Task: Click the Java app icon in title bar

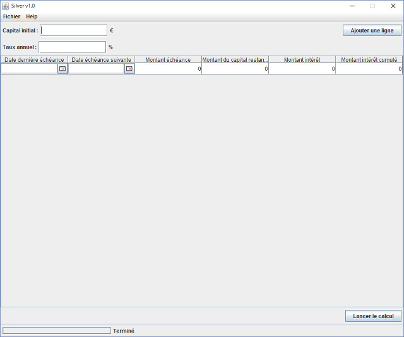Action: coord(6,6)
